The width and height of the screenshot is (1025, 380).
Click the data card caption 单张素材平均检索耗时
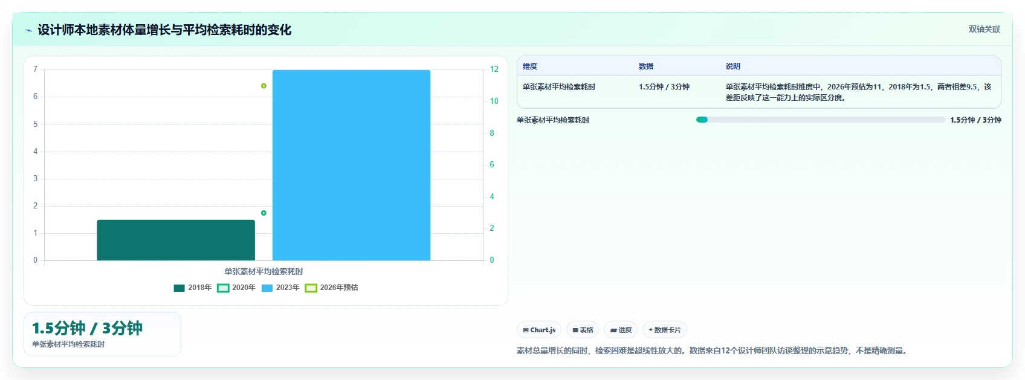[68, 344]
